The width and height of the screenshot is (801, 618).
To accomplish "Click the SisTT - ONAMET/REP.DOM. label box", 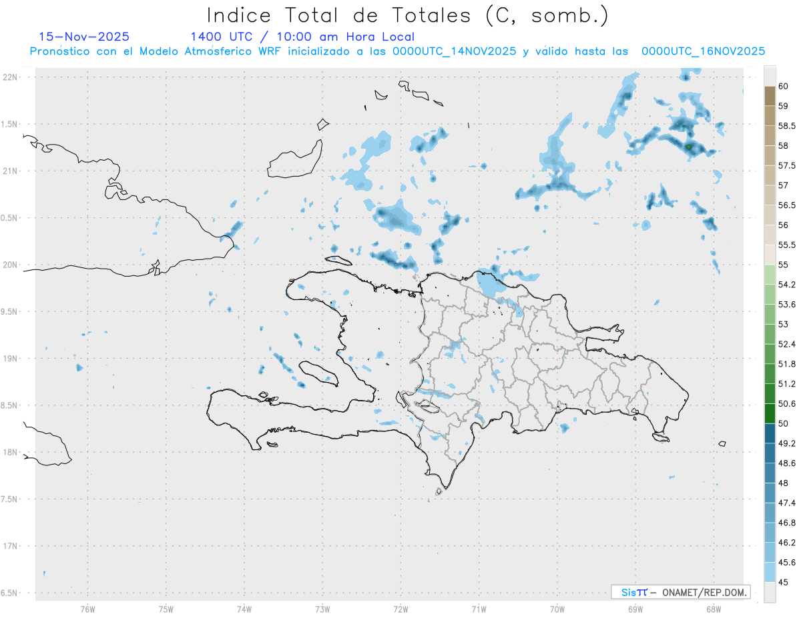I will click(x=680, y=592).
